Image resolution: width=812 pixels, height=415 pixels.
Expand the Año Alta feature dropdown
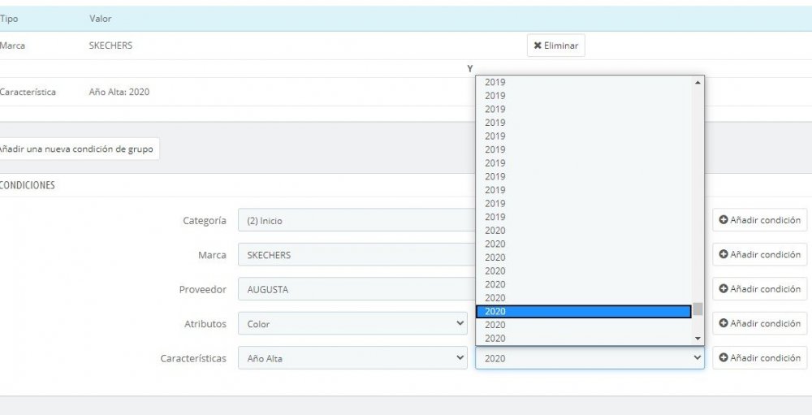tap(352, 358)
